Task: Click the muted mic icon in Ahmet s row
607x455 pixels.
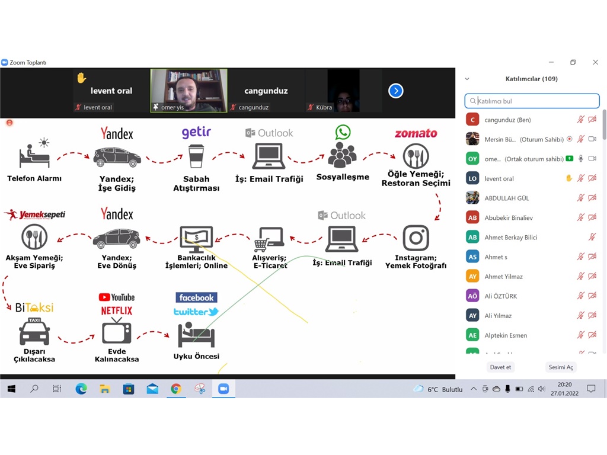Action: pyautogui.click(x=581, y=256)
